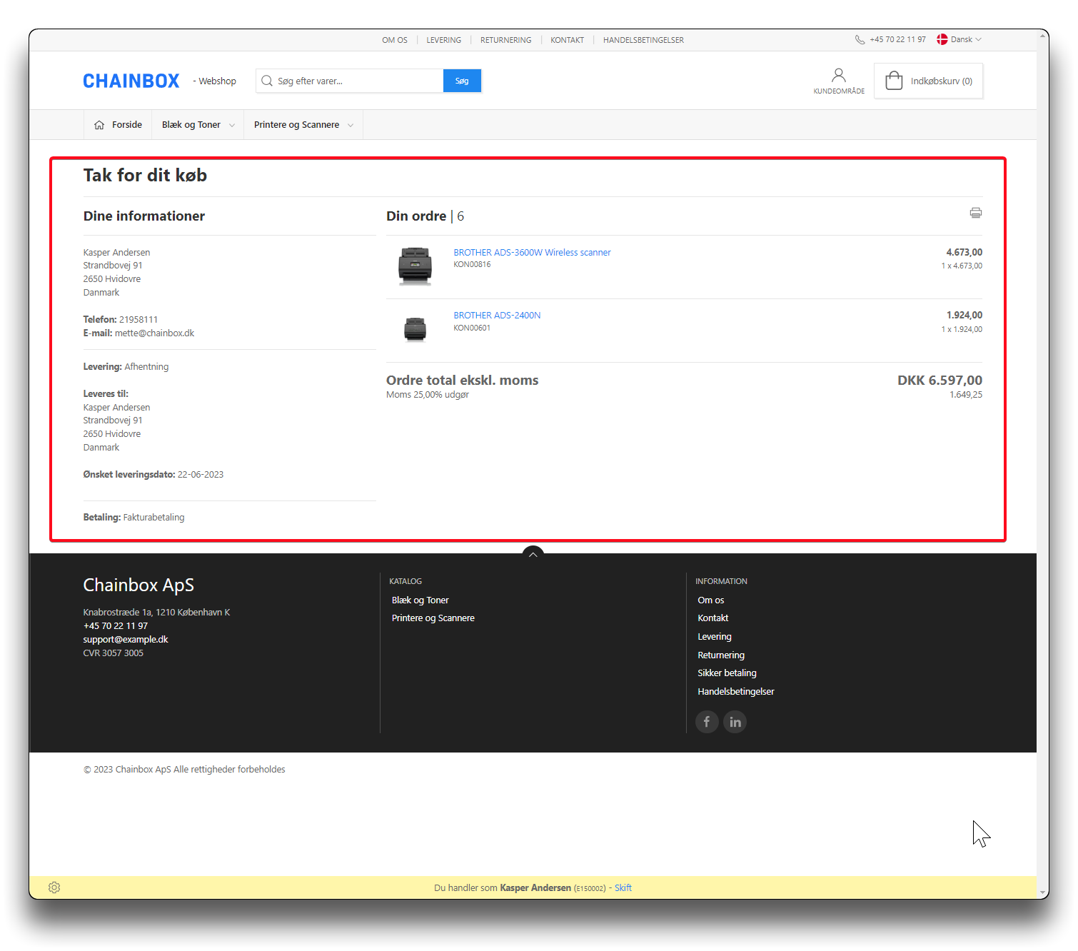This screenshot has width=1078, height=951.
Task: Open Handelsbetingelser in the top menu
Action: [643, 40]
